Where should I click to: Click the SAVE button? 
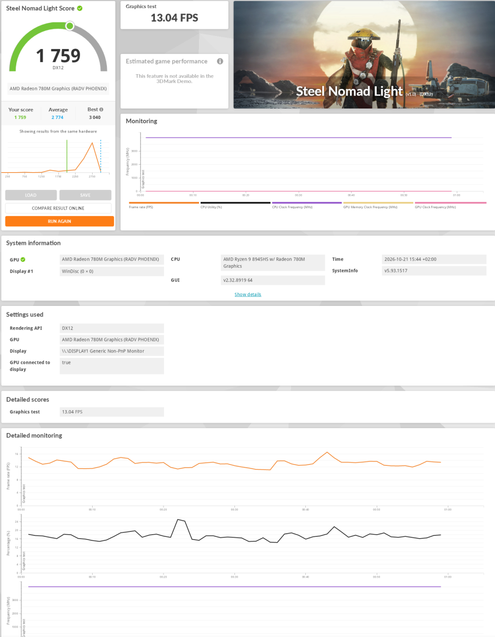[85, 195]
